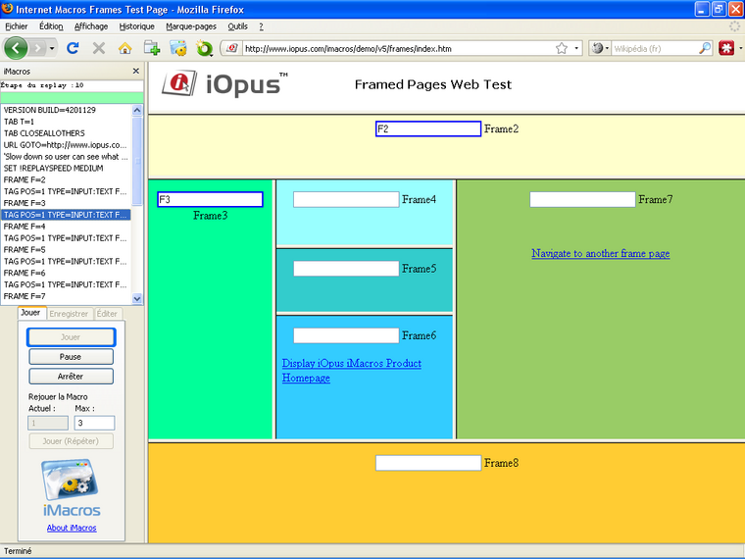
Task: Open dropdown next to the red asterisk icon
Action: click(x=740, y=48)
